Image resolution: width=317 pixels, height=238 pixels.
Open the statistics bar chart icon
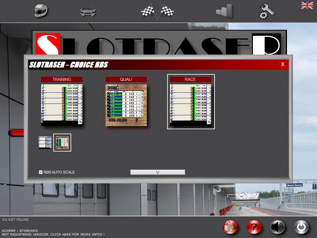(224, 11)
